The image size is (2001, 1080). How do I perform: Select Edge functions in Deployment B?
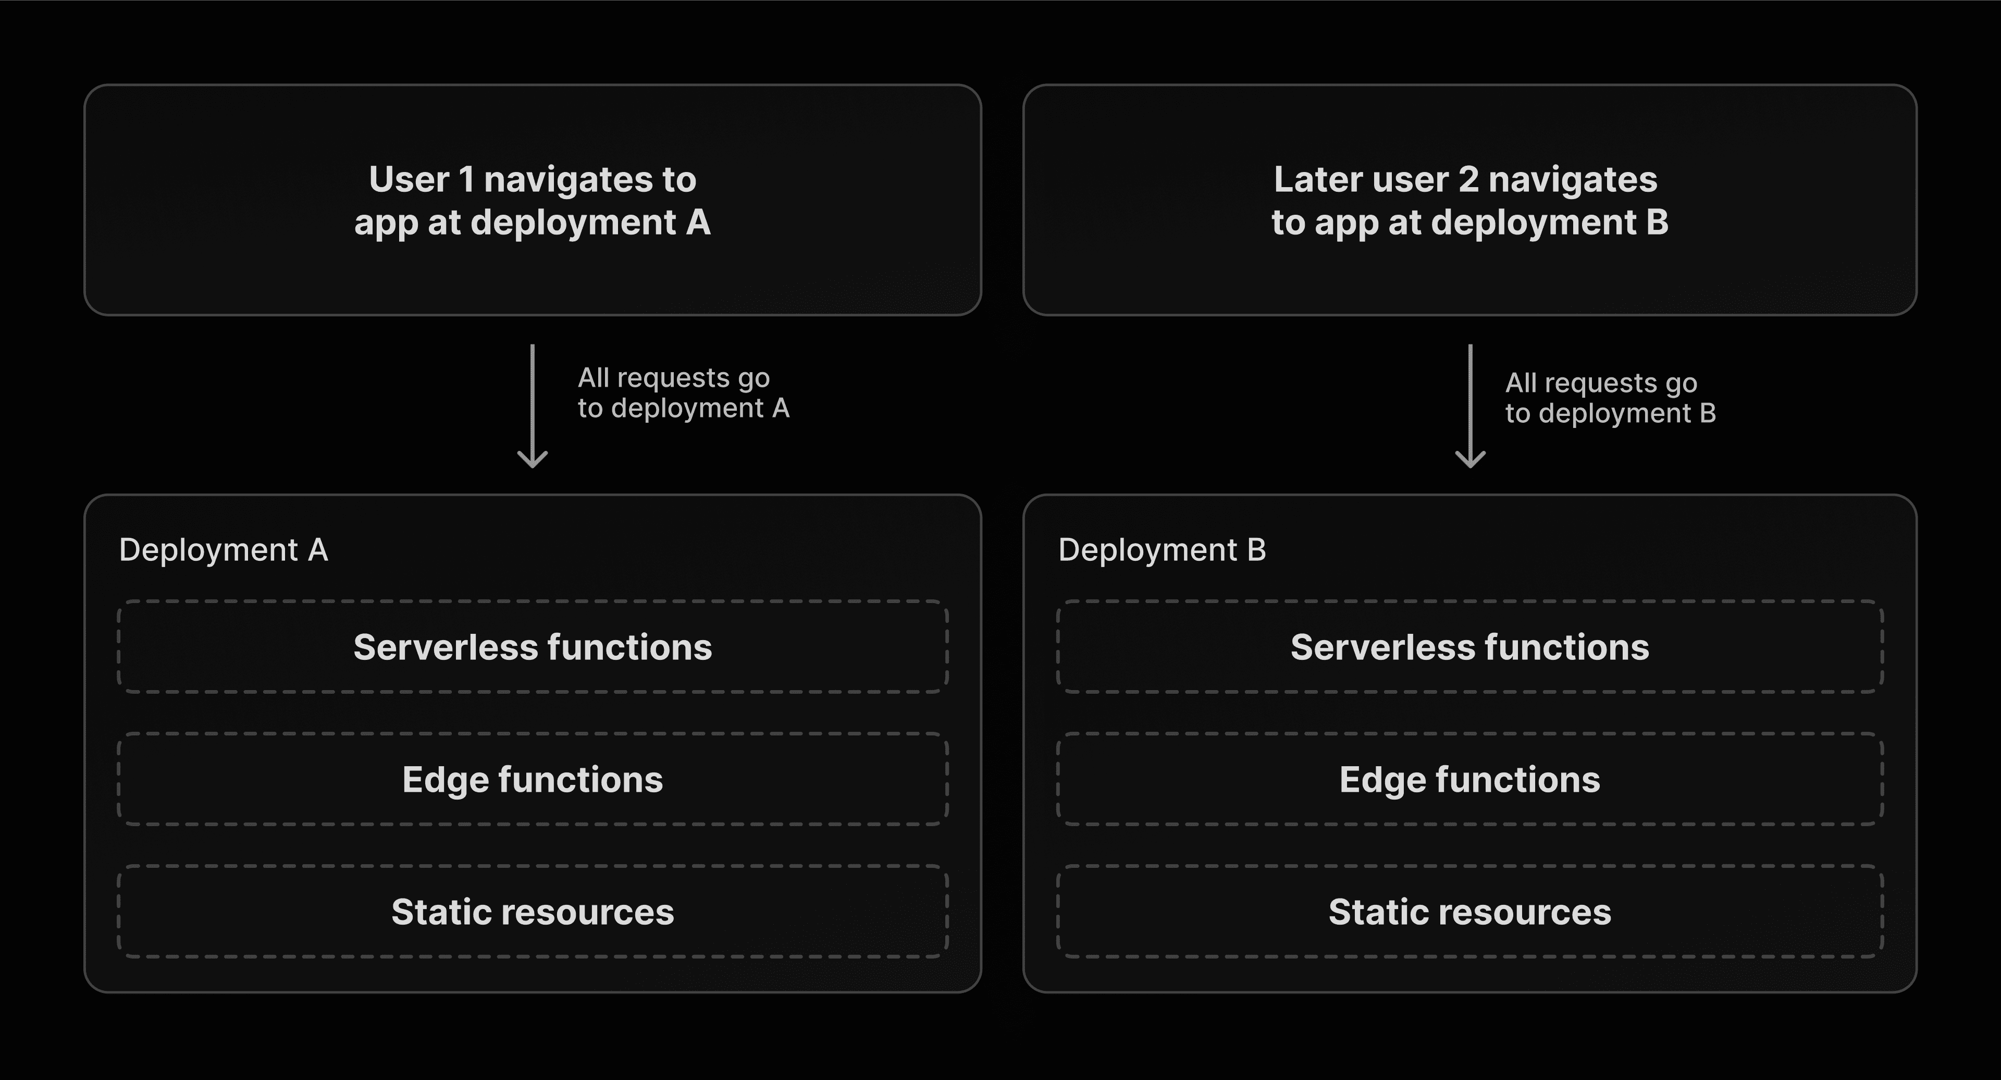pyautogui.click(x=1469, y=779)
